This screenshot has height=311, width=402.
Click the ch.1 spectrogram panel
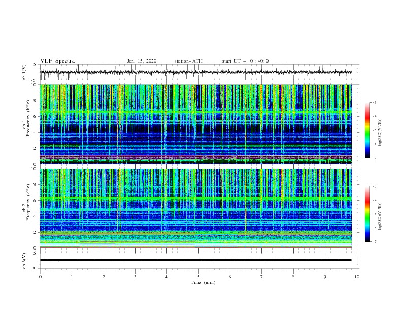(195, 124)
